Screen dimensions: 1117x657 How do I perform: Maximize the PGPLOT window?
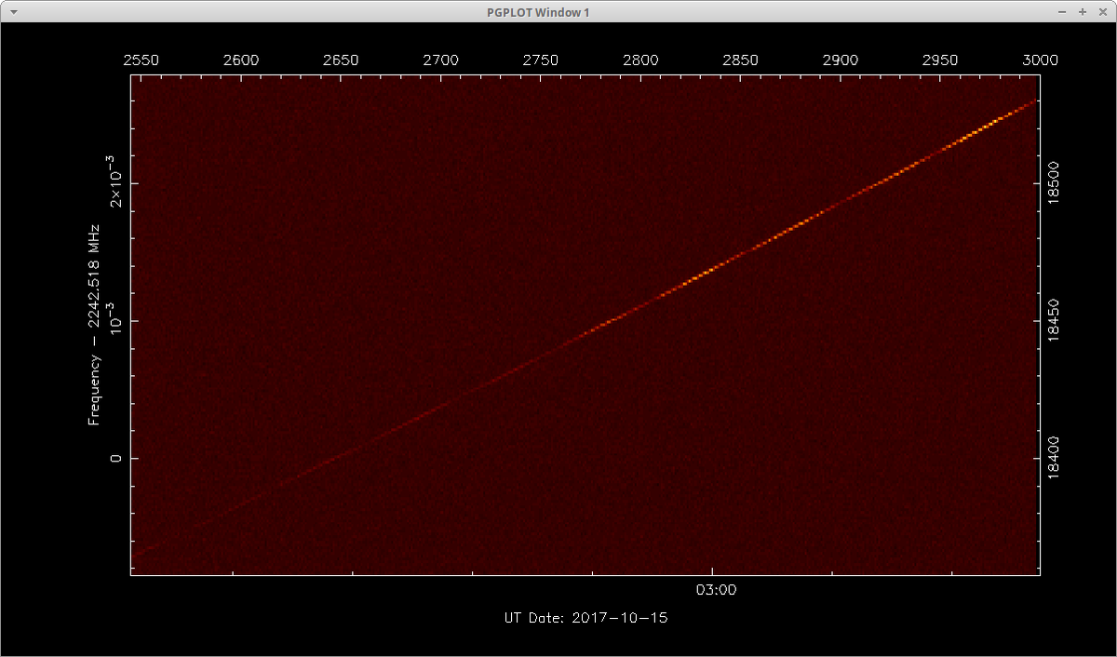pyautogui.click(x=1083, y=12)
